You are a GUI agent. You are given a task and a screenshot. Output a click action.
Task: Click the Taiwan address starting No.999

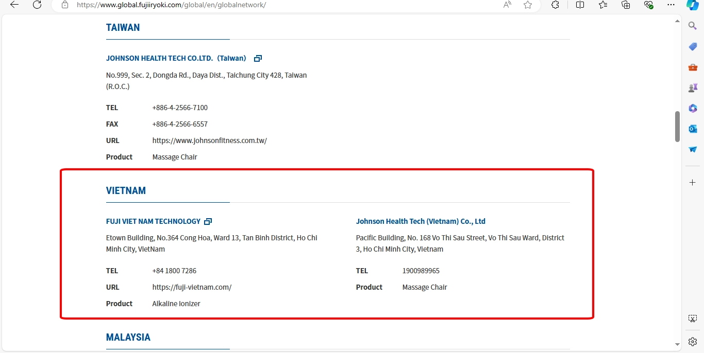pyautogui.click(x=206, y=81)
